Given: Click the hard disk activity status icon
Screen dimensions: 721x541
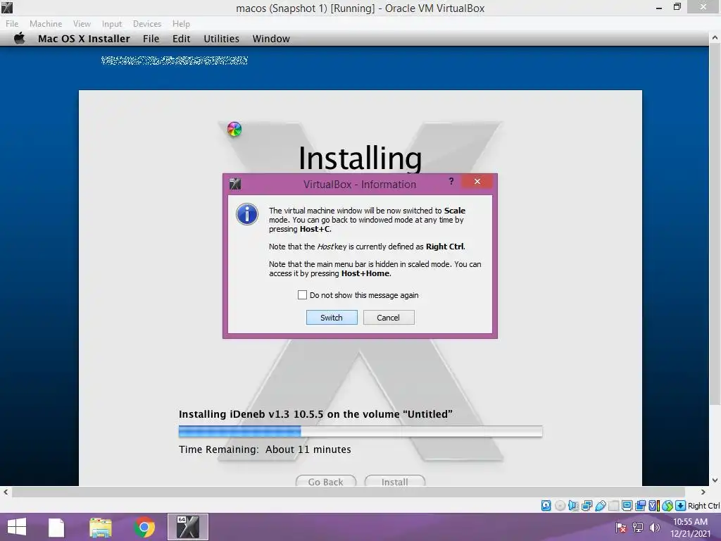Looking at the screenshot, I should 546,506.
